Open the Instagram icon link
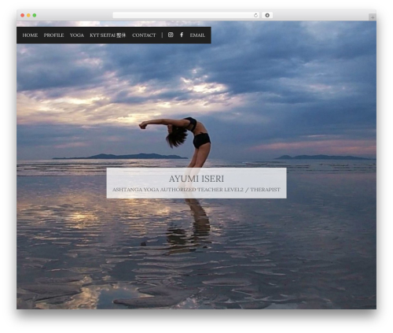 (171, 35)
